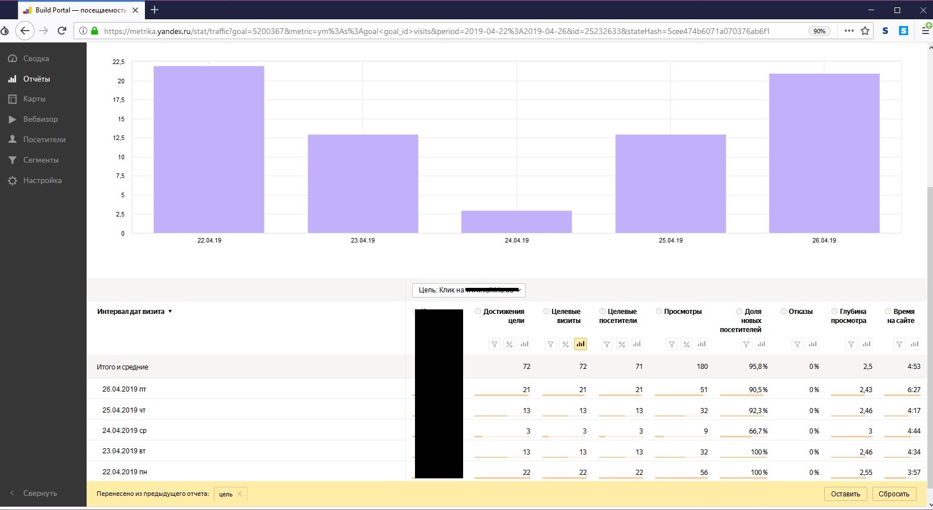
Task: Select Отчёты in the sidebar menu
Action: click(37, 79)
